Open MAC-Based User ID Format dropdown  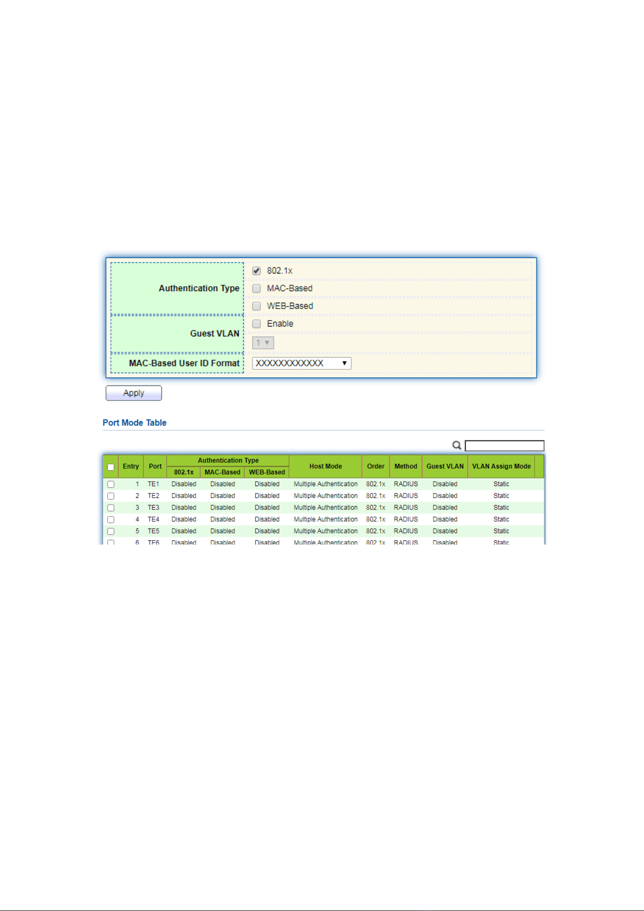pos(302,364)
